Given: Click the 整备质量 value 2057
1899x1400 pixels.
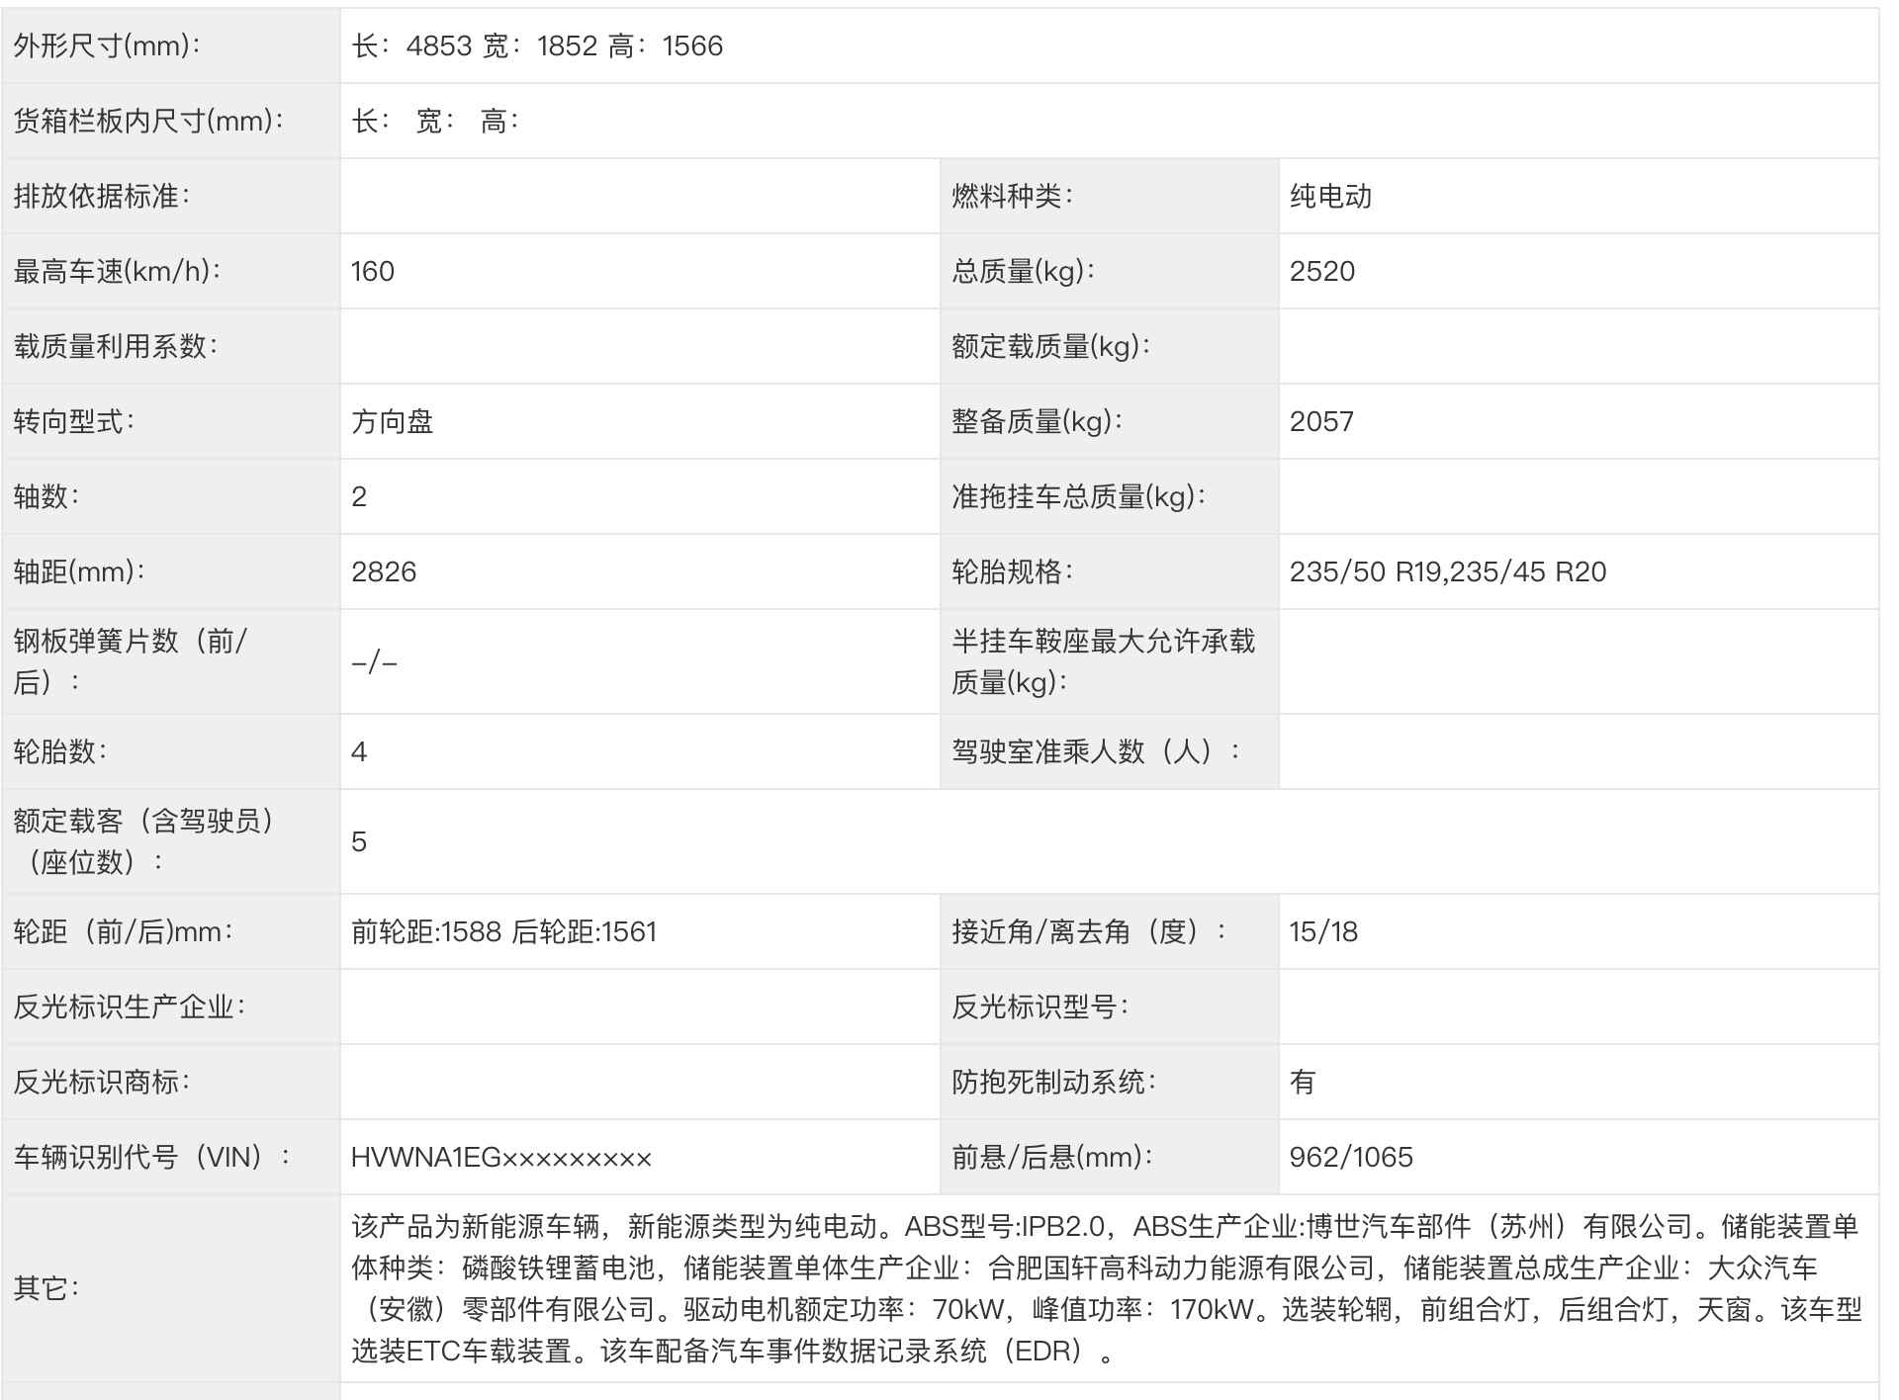Looking at the screenshot, I should pos(1320,421).
